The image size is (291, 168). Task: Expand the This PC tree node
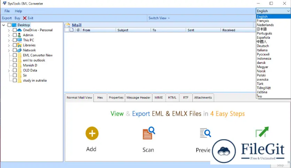[9, 40]
